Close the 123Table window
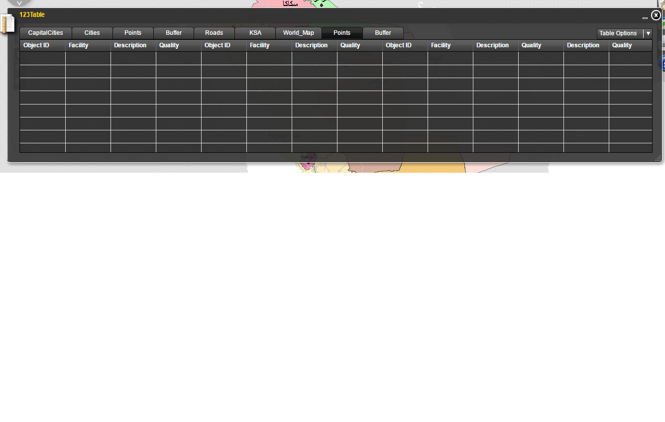The width and height of the screenshot is (665, 422). click(656, 15)
